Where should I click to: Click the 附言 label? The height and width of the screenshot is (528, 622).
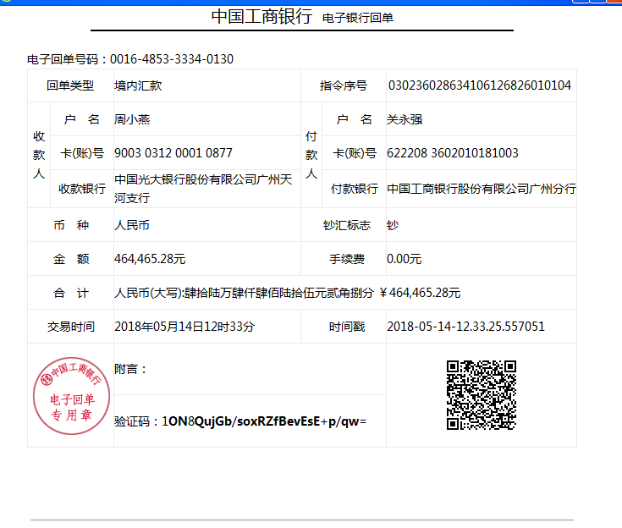130,369
